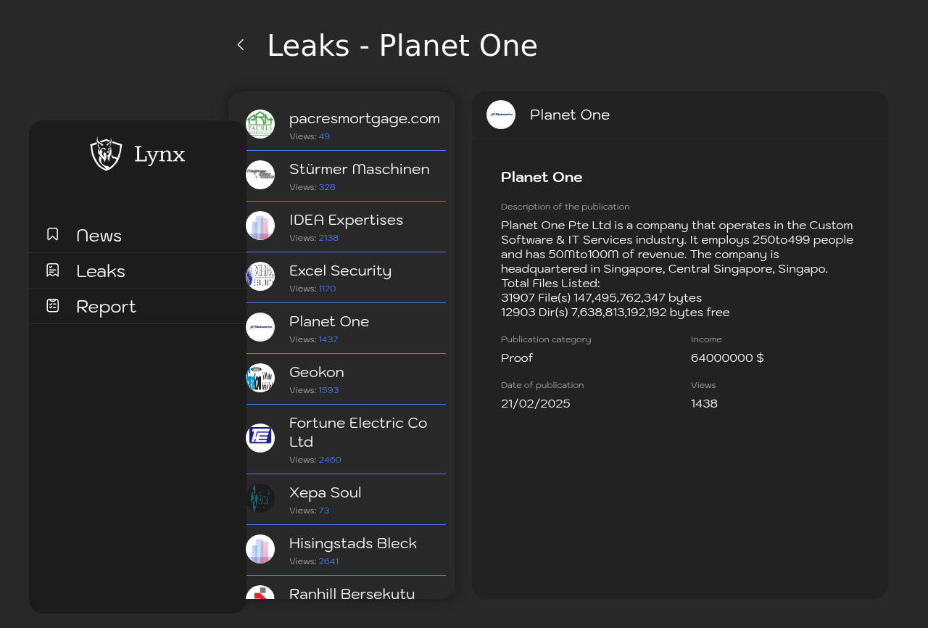Click Planet One title in detail header
The image size is (928, 628).
(570, 115)
